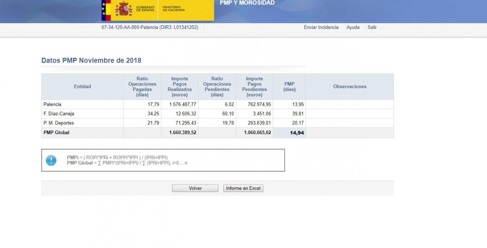Select the Observaciones column header

tap(349, 87)
